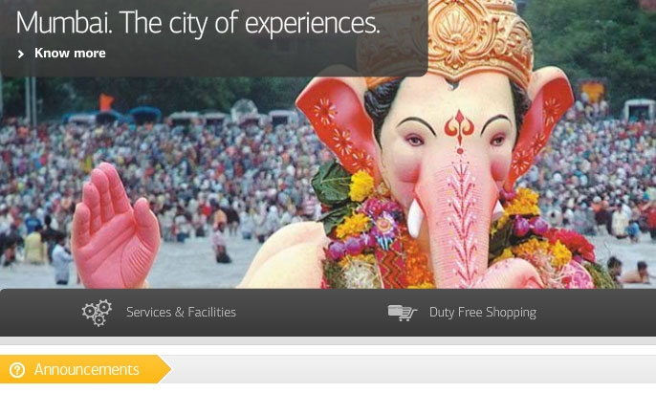Go to Duty Free Shopping
The height and width of the screenshot is (393, 656).
click(x=483, y=313)
